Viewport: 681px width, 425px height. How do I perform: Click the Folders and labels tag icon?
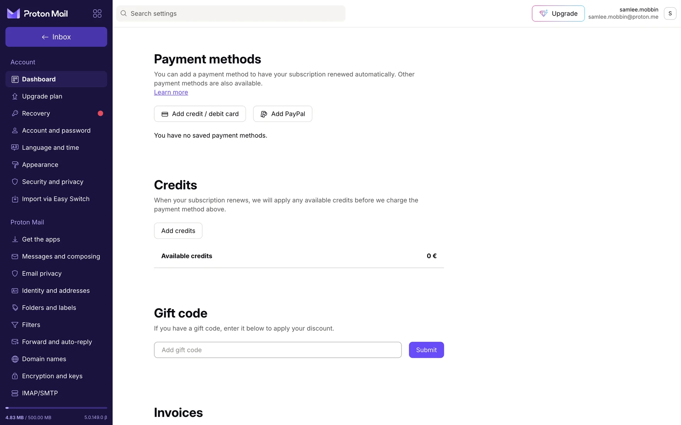point(15,308)
